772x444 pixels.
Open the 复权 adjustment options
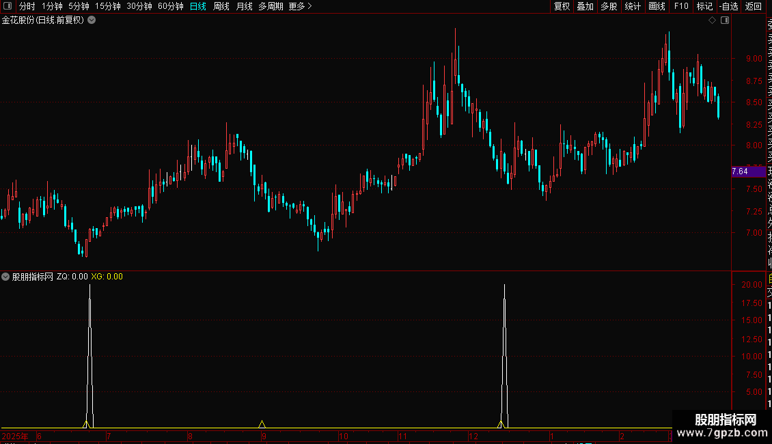562,6
